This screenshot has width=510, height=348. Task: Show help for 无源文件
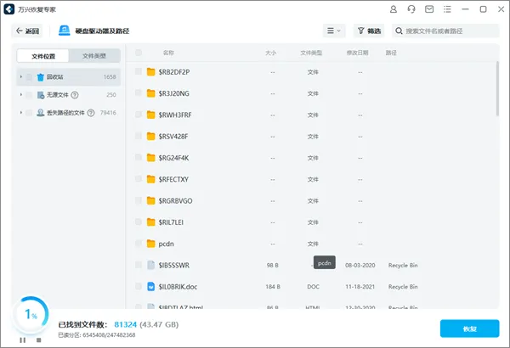click(x=75, y=95)
